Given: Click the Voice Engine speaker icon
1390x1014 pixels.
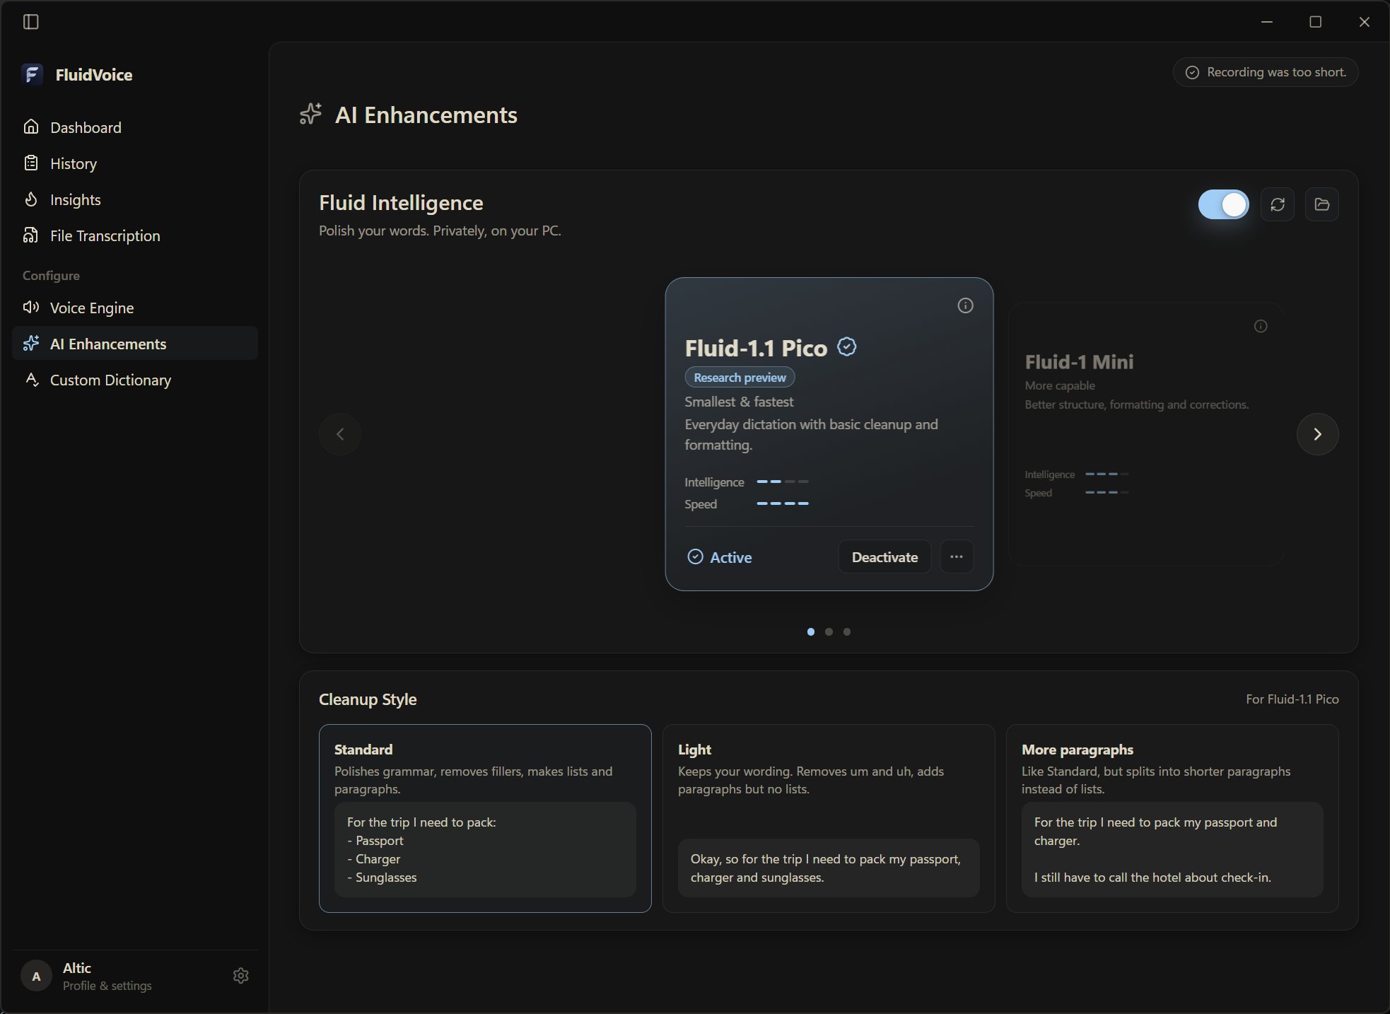Looking at the screenshot, I should click(30, 308).
